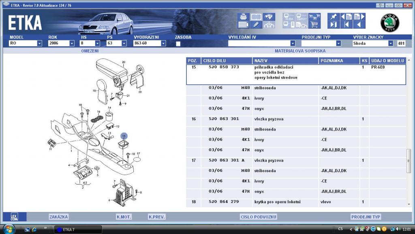Go to previous page document icon

347,17
